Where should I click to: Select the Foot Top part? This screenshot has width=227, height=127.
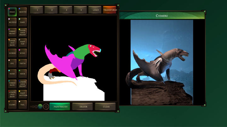pos(23,43)
